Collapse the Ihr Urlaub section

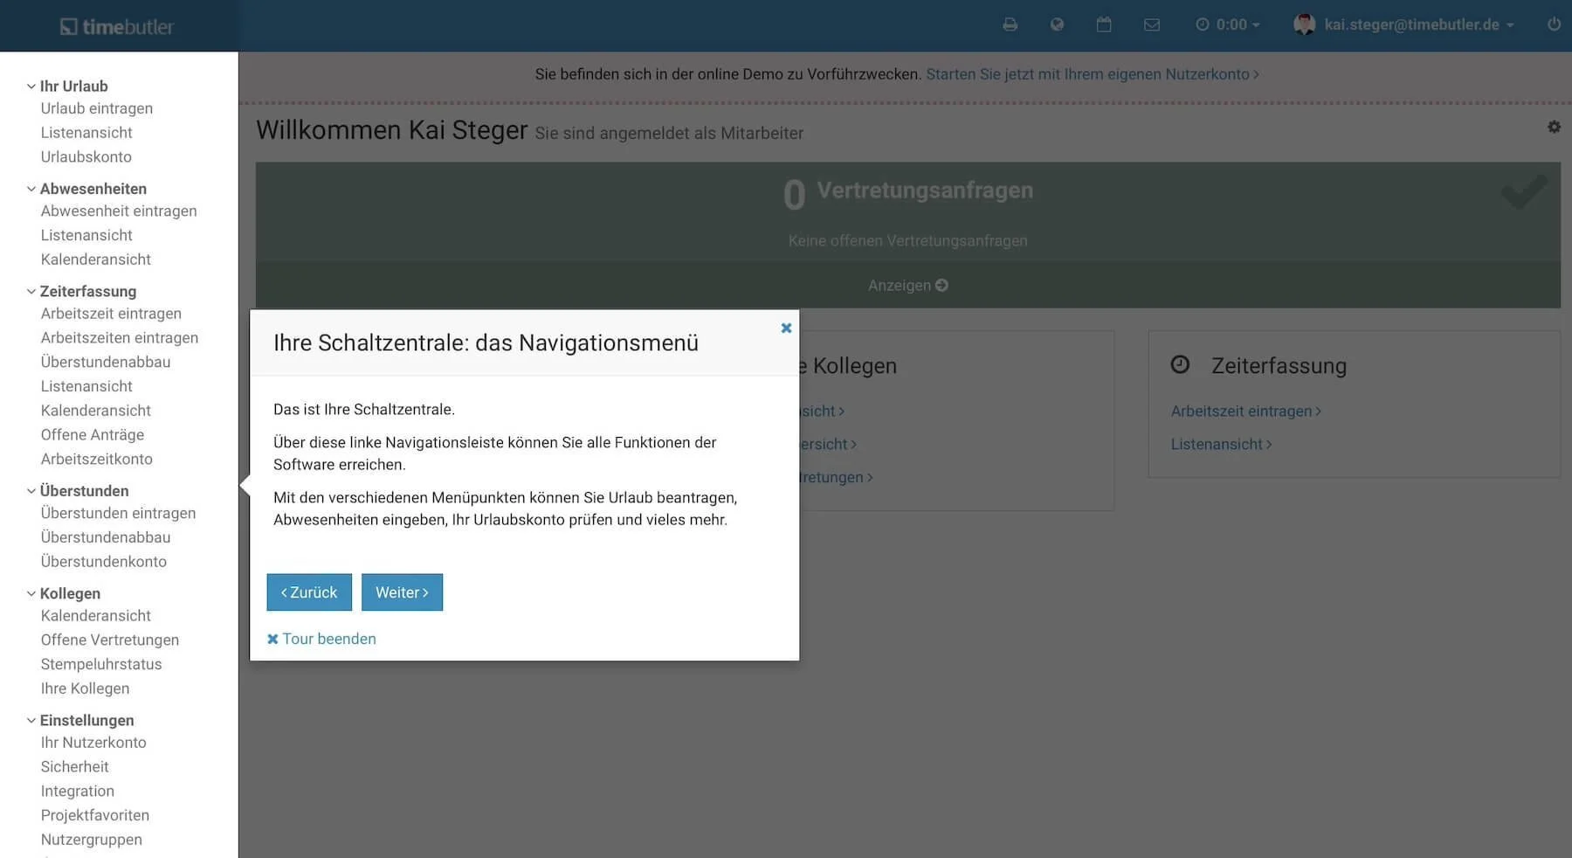point(66,86)
